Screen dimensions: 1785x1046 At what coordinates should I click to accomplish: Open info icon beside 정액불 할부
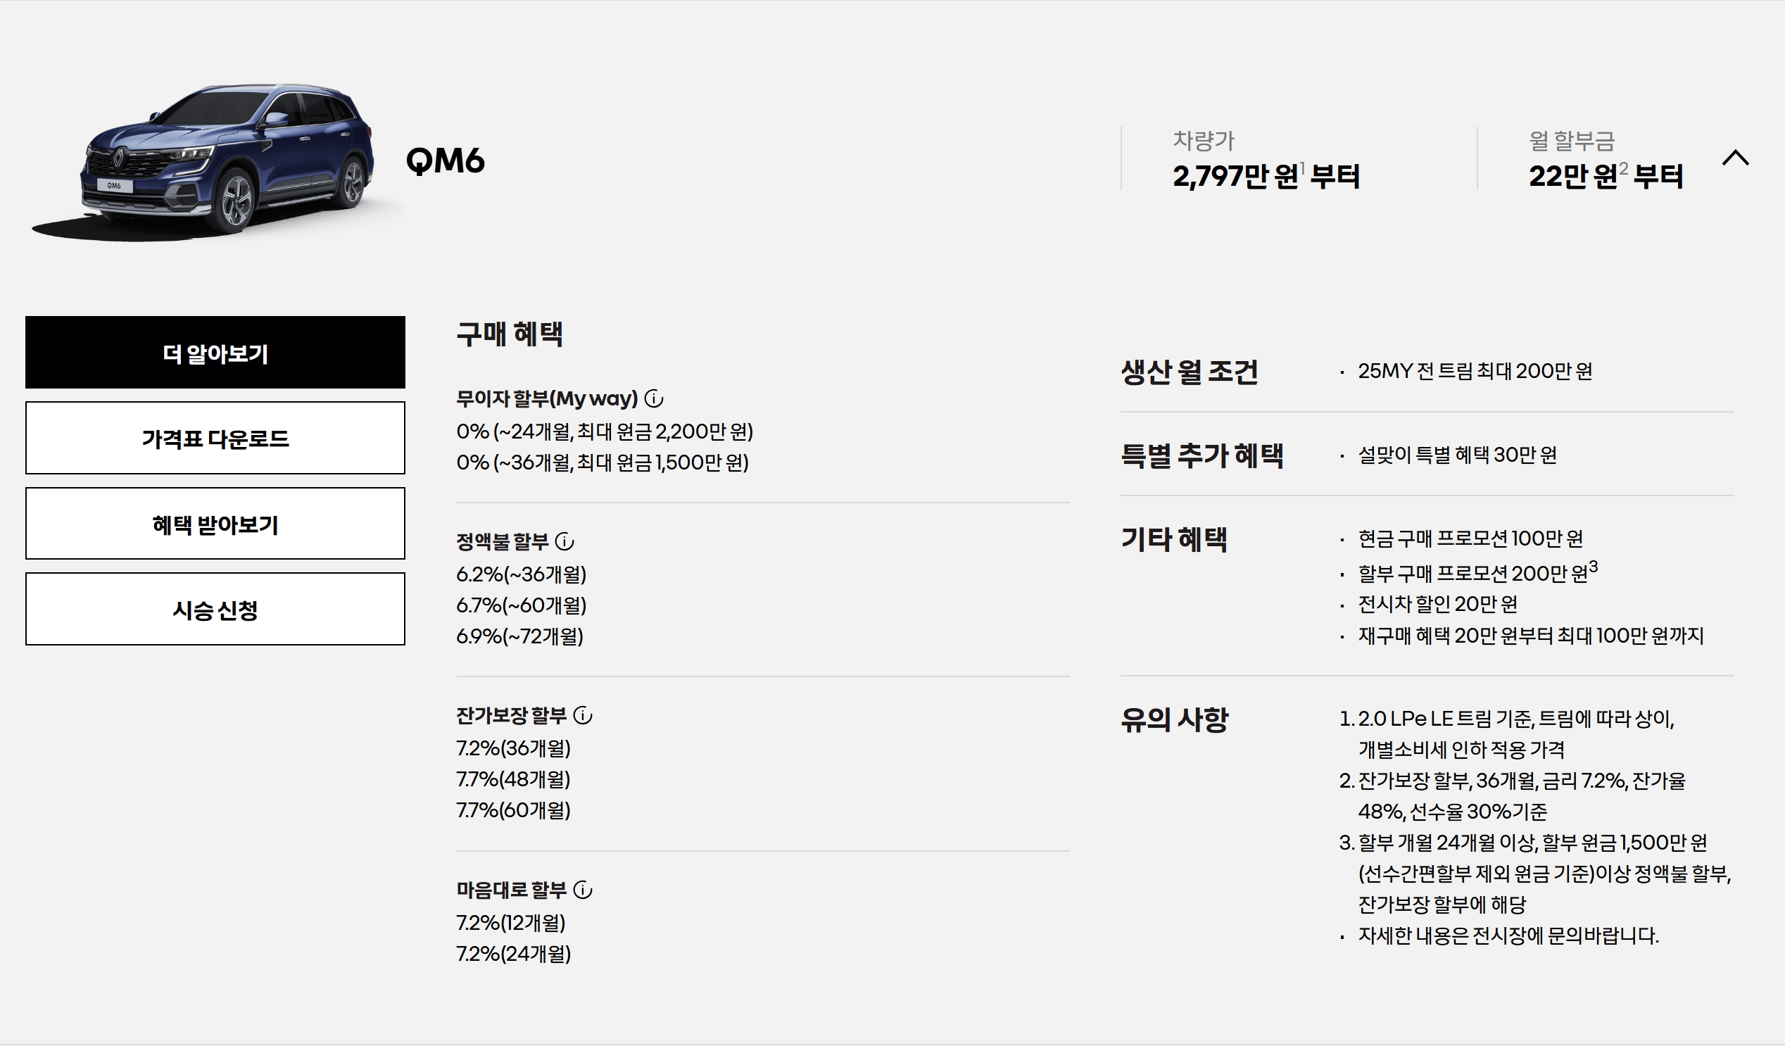point(564,542)
